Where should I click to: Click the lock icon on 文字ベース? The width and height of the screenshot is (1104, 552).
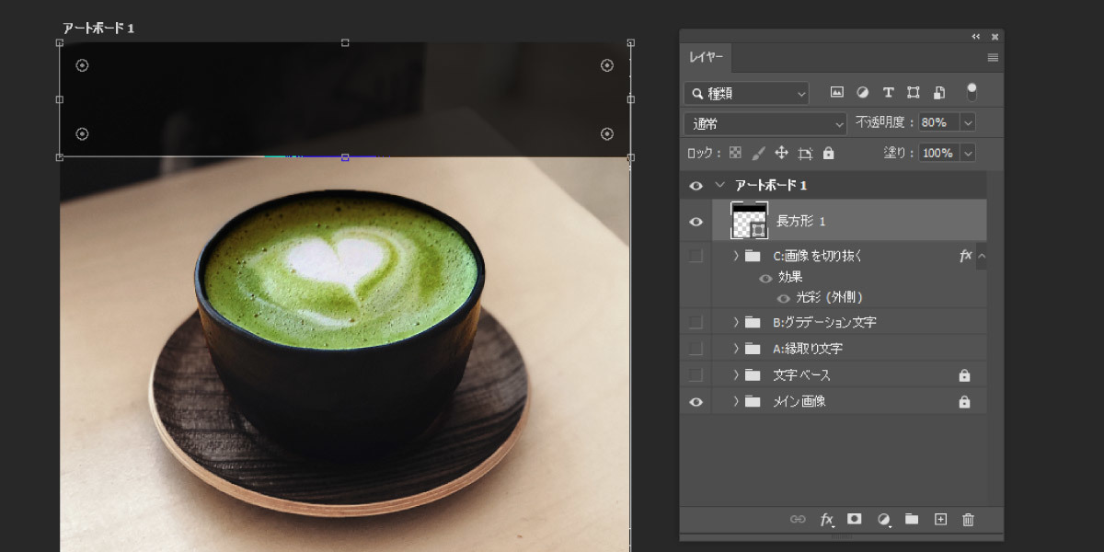click(x=964, y=375)
